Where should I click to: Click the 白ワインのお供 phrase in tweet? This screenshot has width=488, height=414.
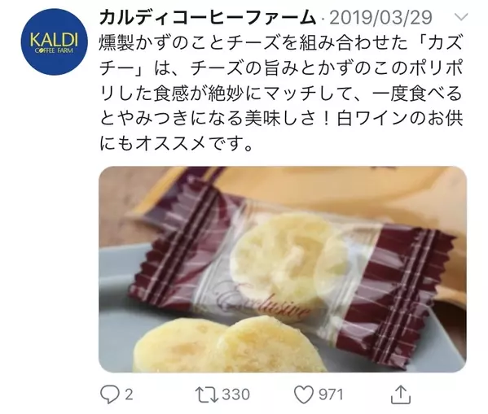(x=400, y=119)
